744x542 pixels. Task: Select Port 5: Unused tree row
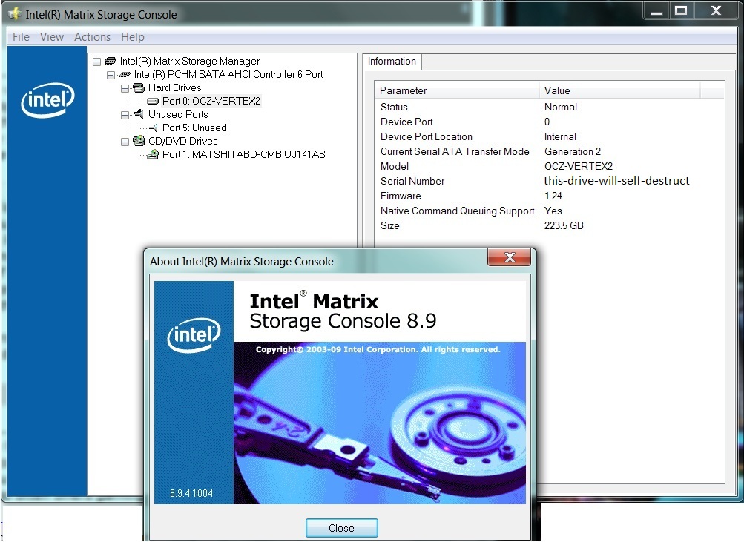click(x=194, y=128)
